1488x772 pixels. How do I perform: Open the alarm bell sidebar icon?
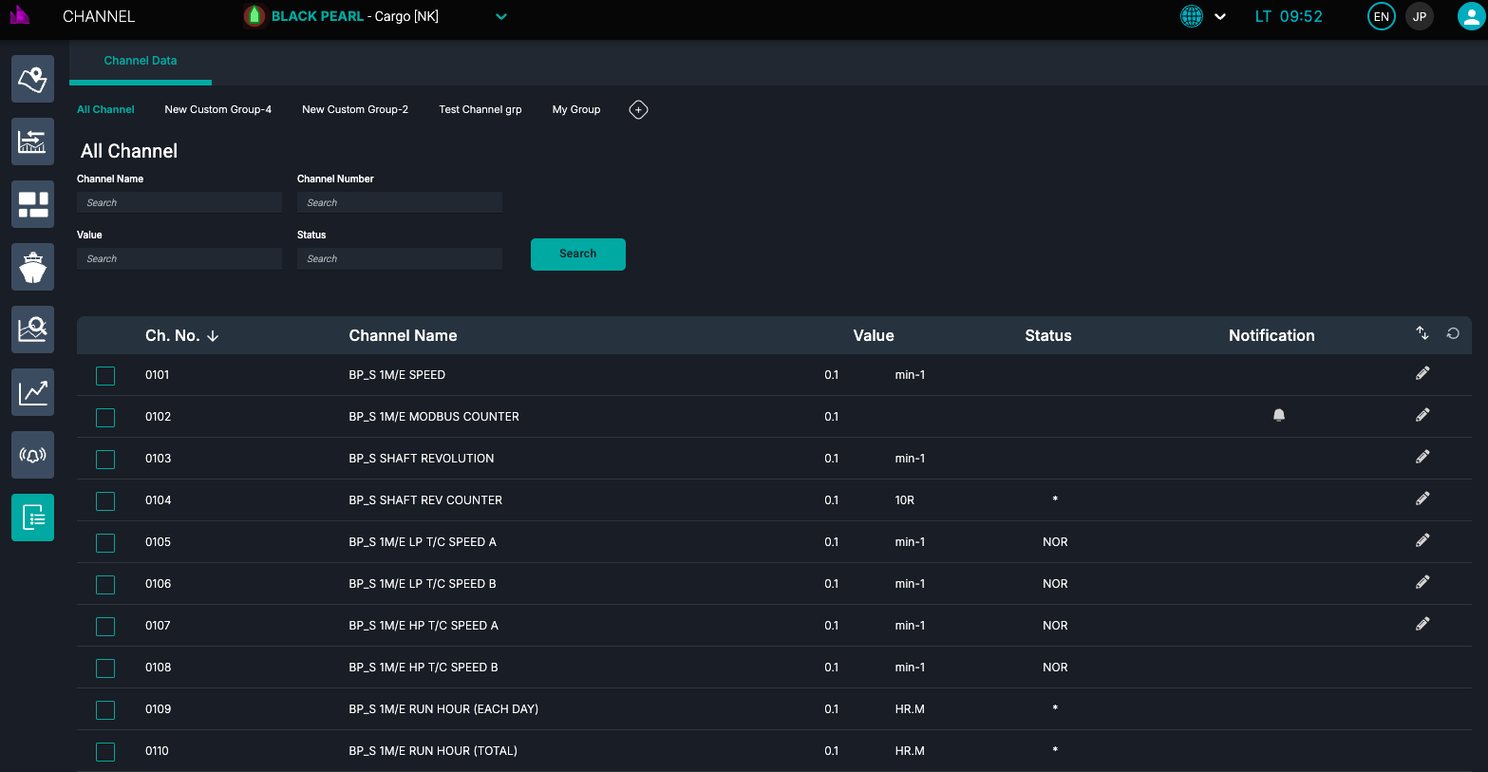point(32,455)
